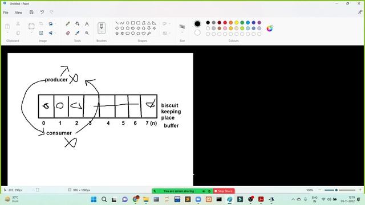Select the Magnifier tool
The width and height of the screenshot is (365, 205).
tap(87, 33)
